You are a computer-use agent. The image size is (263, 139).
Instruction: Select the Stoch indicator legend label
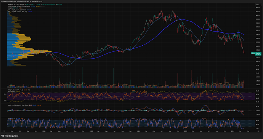13,118
